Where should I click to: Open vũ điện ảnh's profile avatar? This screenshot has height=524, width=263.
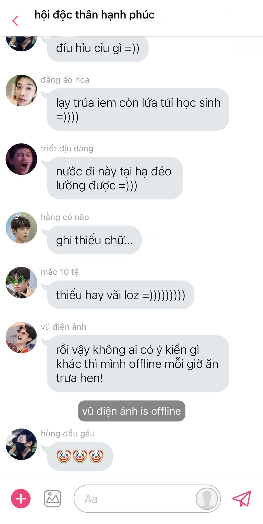click(x=21, y=338)
